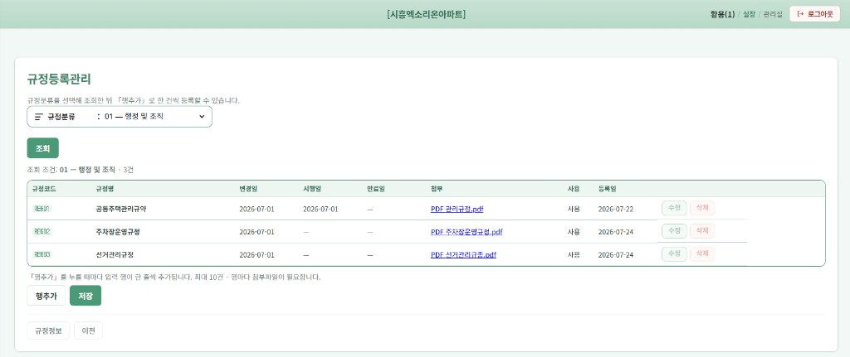Click the 등록일 column header
Screen dimensions: 850x357
[x=607, y=189]
